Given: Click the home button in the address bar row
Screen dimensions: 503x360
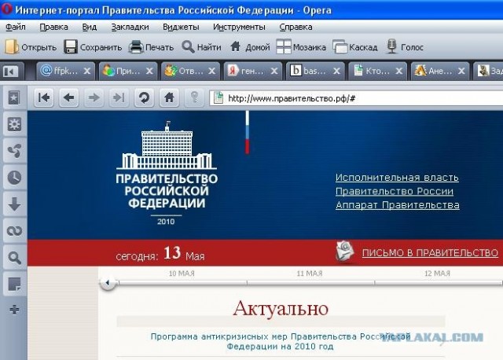Looking at the screenshot, I should pos(169,97).
